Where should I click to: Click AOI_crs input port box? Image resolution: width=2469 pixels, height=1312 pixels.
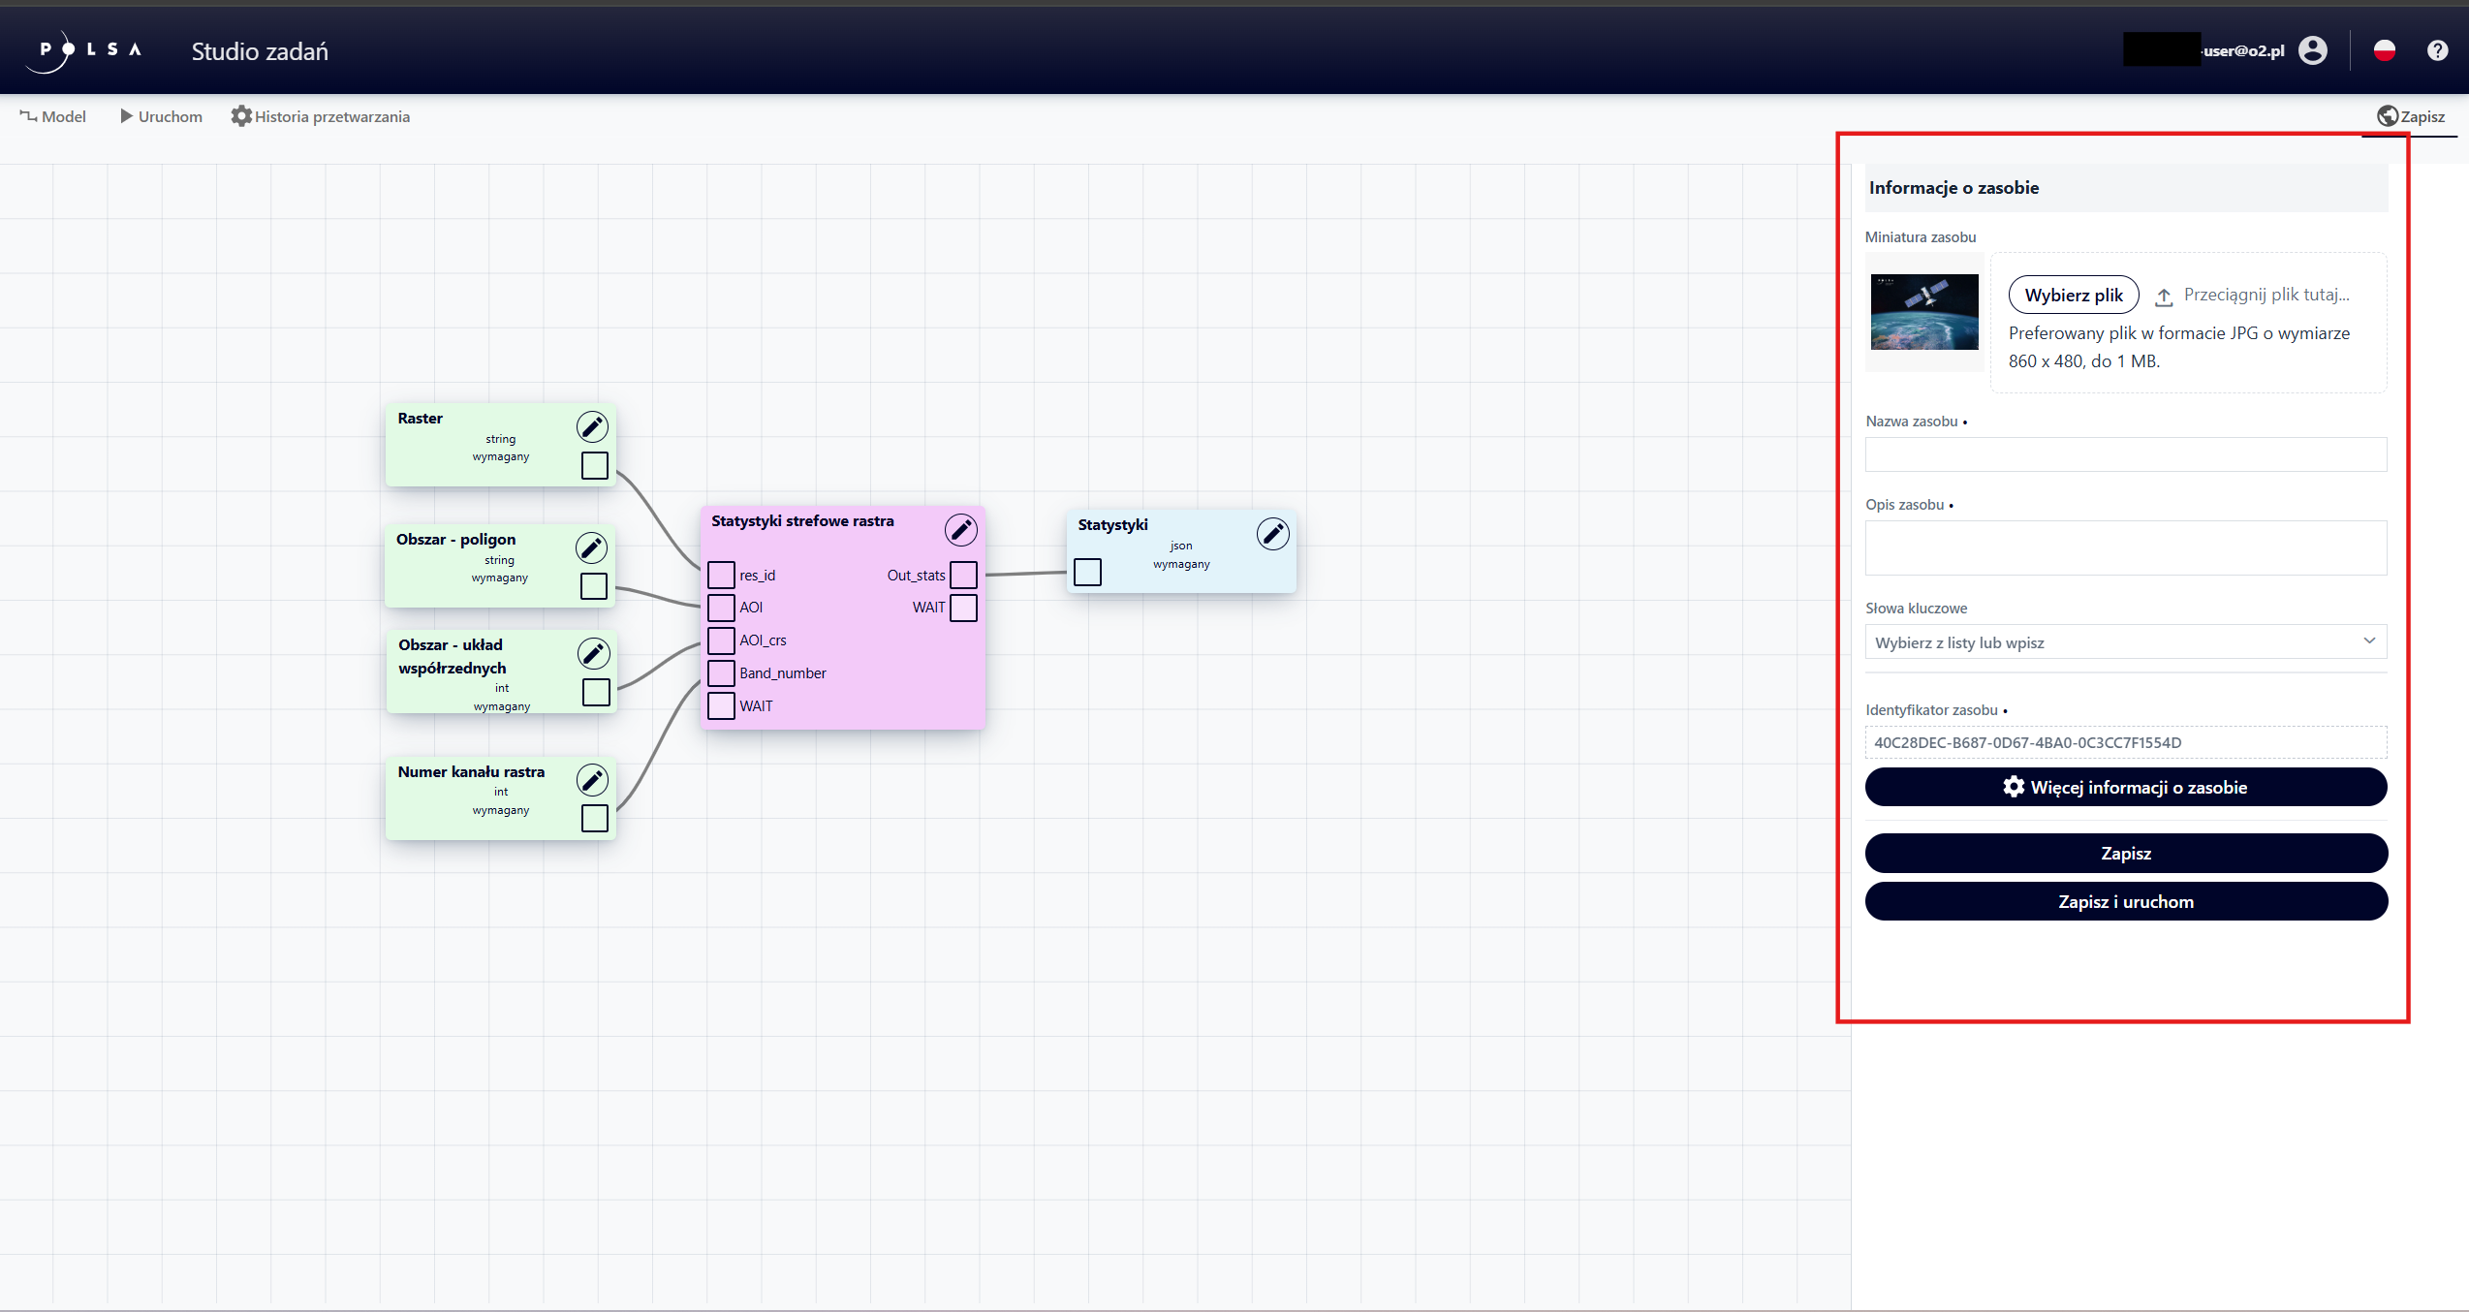721,640
